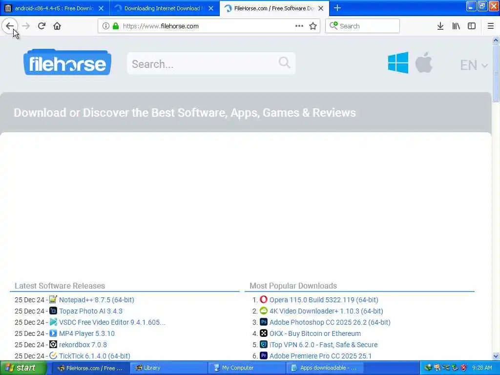Image resolution: width=500 pixels, height=375 pixels.
Task: Click the Adobe Photoshop Ps icon
Action: click(x=264, y=322)
